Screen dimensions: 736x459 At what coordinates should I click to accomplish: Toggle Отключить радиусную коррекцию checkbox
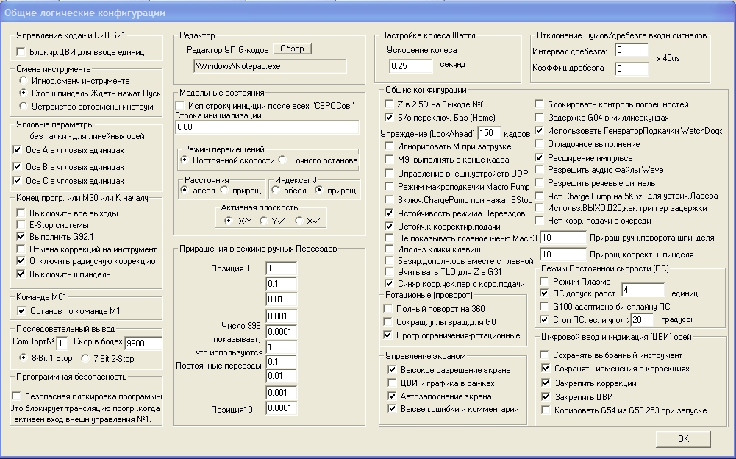pyautogui.click(x=21, y=260)
